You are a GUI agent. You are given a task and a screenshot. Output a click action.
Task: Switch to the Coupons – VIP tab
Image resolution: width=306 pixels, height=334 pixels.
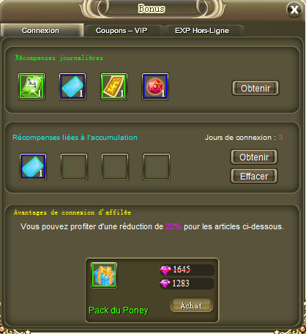(x=122, y=31)
